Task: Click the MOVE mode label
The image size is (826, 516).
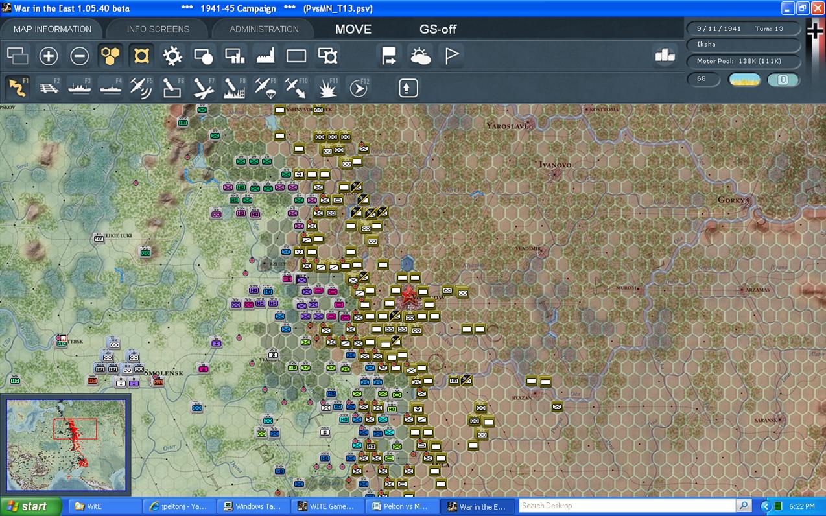Action: point(353,29)
